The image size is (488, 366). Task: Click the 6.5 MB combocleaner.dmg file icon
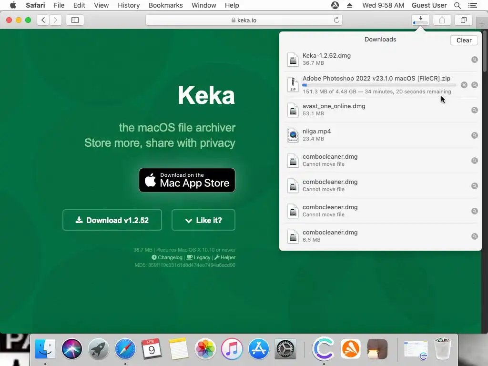[x=293, y=236]
